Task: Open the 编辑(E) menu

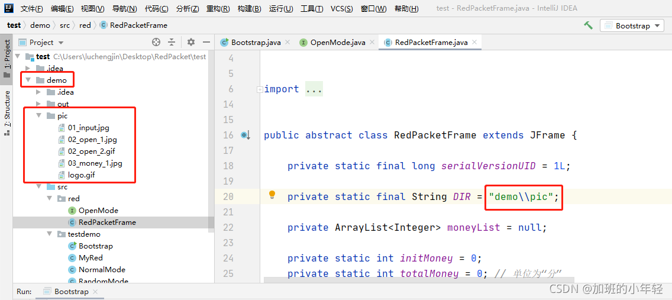Action: pos(62,8)
